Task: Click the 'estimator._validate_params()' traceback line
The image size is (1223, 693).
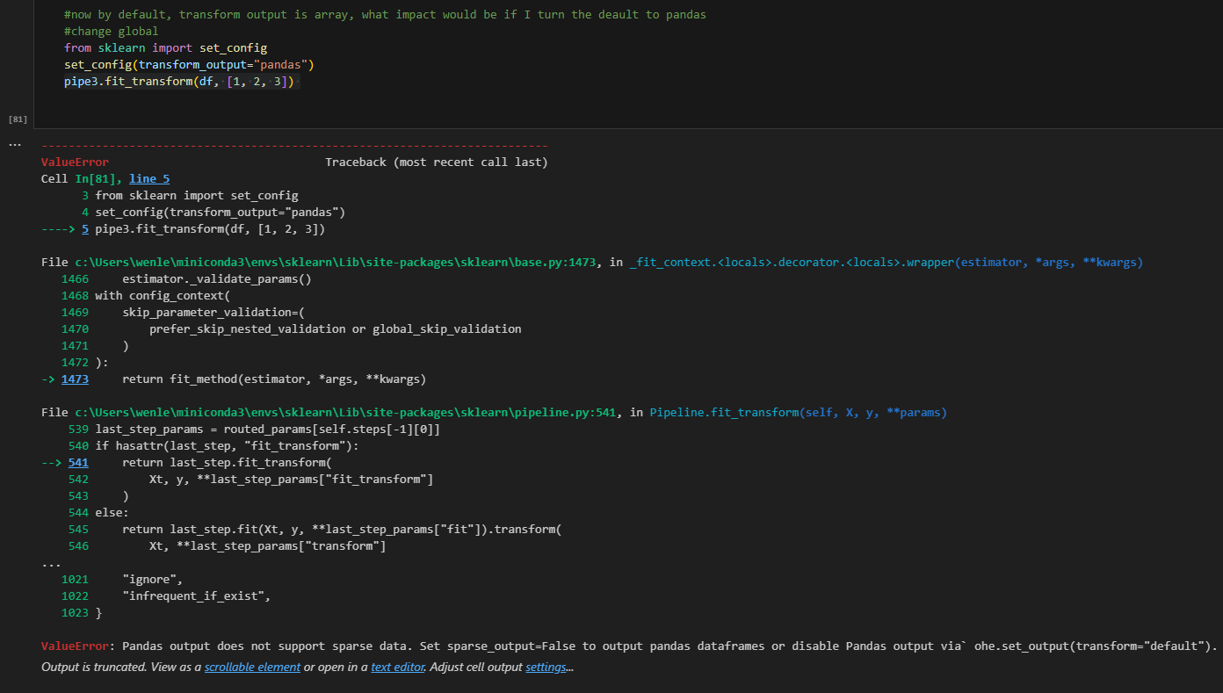Action: (x=217, y=279)
